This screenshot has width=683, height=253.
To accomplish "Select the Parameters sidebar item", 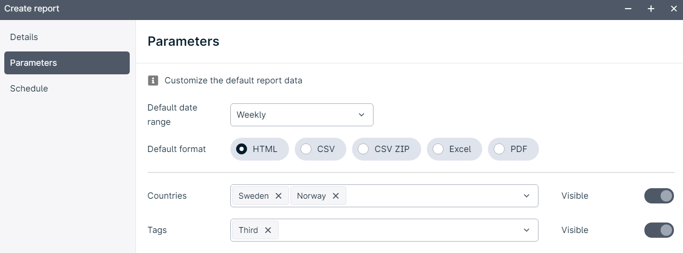I will (67, 63).
